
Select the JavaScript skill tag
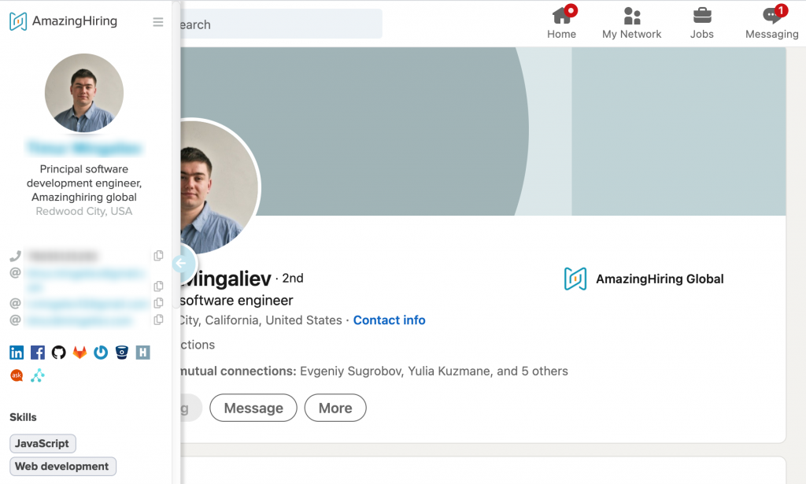pos(43,443)
